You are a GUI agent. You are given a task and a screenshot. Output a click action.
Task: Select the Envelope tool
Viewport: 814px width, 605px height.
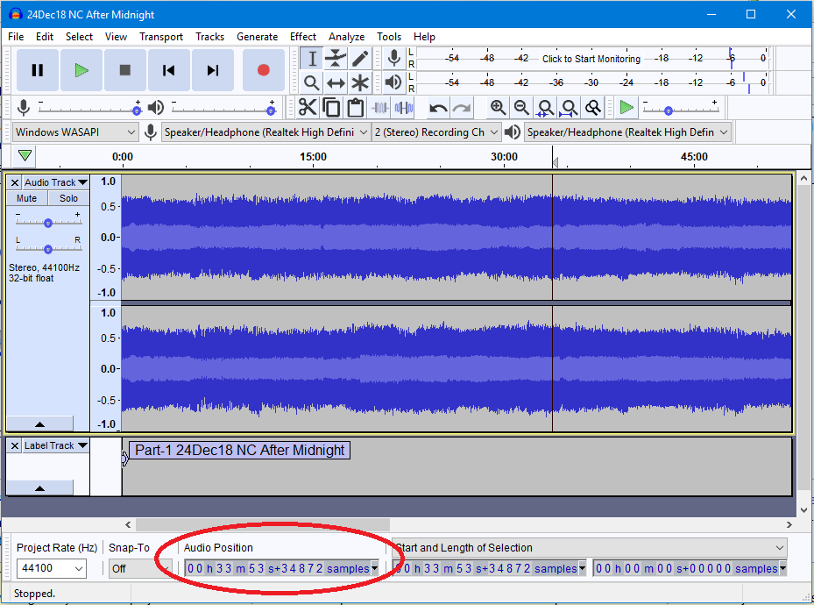[x=336, y=58]
